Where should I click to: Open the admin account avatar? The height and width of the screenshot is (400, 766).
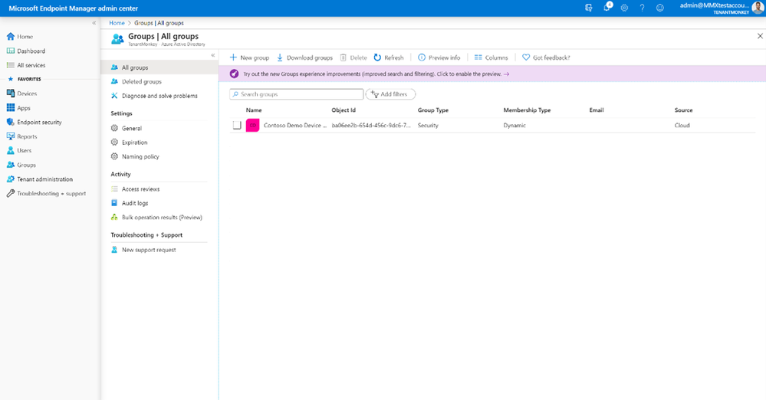pyautogui.click(x=758, y=8)
